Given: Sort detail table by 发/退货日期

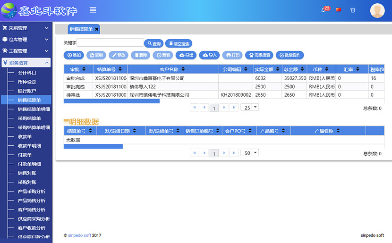Looking at the screenshot, I should click(135, 130).
